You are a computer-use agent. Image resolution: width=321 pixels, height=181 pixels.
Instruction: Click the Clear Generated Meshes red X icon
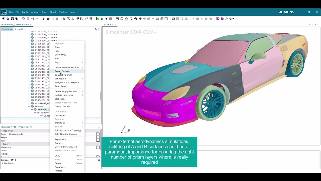tap(77, 19)
